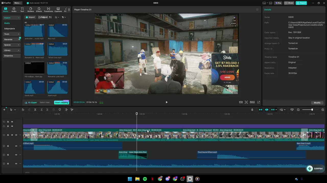Viewport: 327px width, 183px height.
Task: Mute the Thud Sound Effect audio track
Action: click(x=16, y=155)
